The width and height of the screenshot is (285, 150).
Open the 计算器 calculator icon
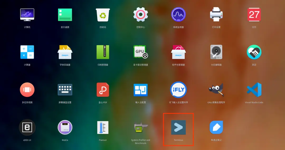point(27,52)
